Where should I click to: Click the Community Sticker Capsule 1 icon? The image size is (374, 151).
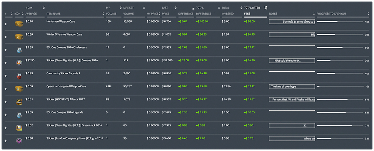tap(19, 76)
